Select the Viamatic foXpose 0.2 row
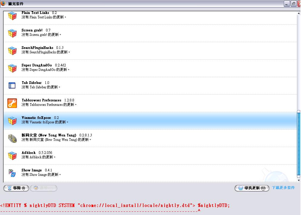301x215 pixels. (x=150, y=120)
